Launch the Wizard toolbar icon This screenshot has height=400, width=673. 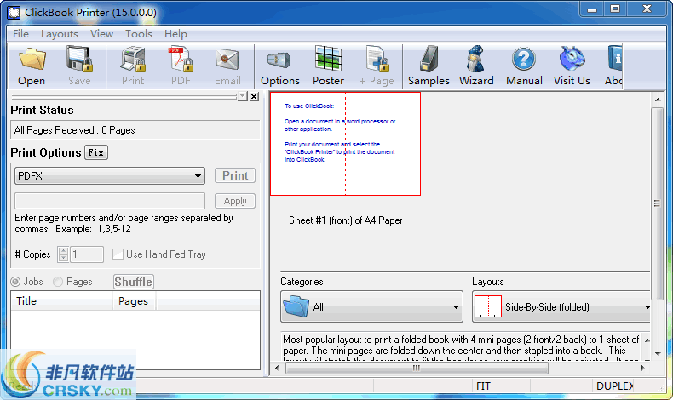(476, 59)
